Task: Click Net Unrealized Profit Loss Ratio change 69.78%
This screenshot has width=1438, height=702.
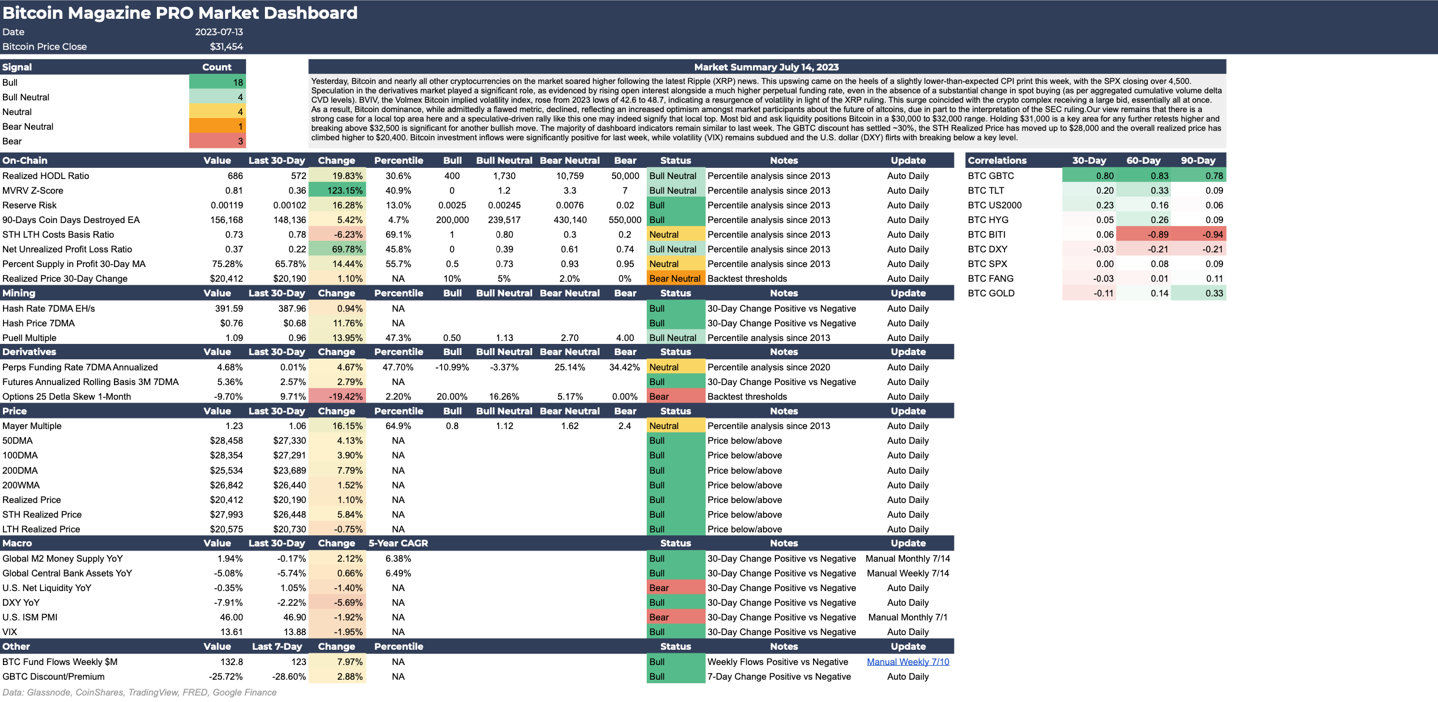Action: coord(337,249)
